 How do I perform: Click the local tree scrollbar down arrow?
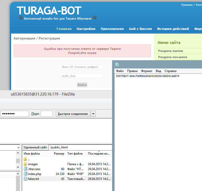[18, 167]
